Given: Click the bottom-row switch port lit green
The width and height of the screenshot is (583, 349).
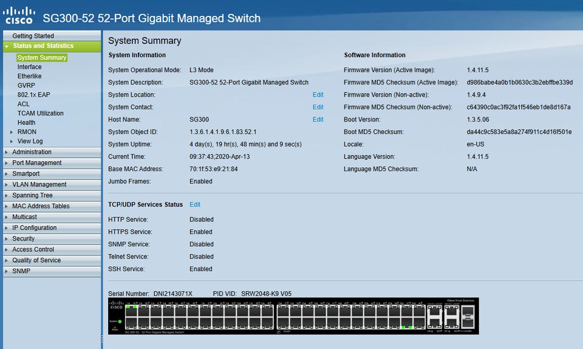Looking at the screenshot, I should tap(407, 323).
